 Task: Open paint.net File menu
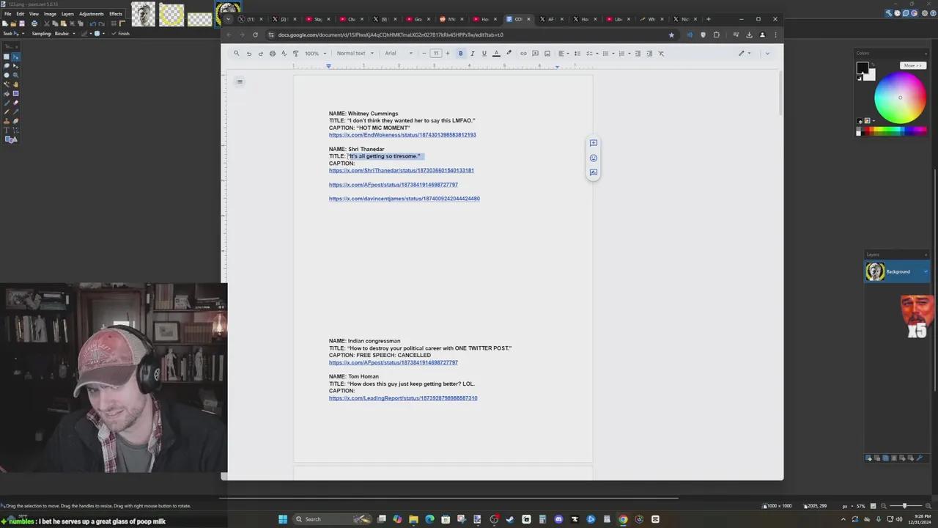(x=8, y=14)
